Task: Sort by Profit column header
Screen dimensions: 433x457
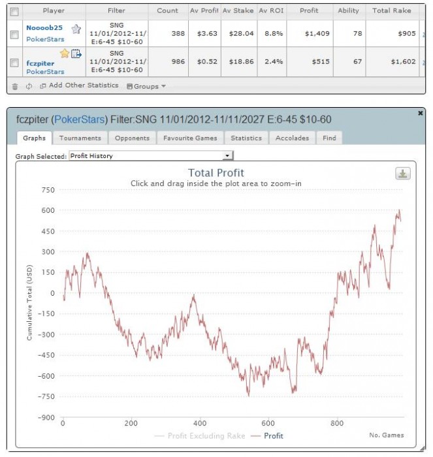Action: [x=310, y=11]
